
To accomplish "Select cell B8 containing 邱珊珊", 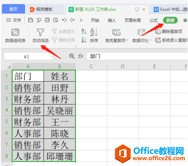I will coord(60,156).
